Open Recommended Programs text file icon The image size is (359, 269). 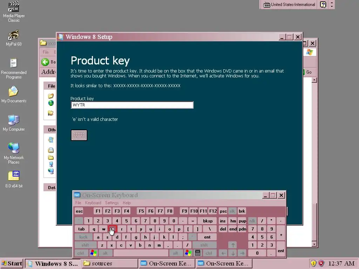14,69
